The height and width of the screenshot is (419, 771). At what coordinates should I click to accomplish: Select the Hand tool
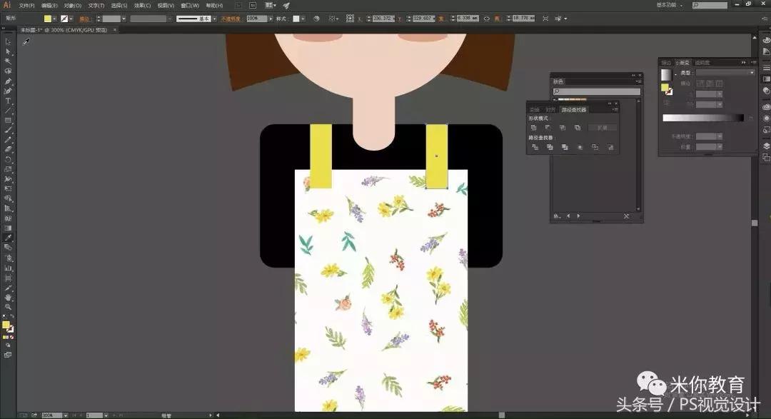(x=8, y=296)
